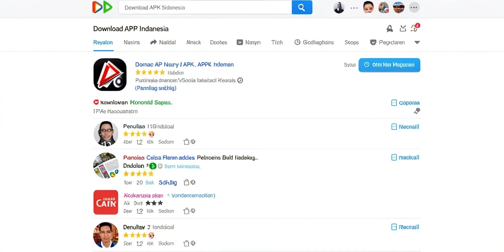Image resolution: width=504 pixels, height=252 pixels.
Task: Open the Pegrclaren tab
Action: pos(387,42)
